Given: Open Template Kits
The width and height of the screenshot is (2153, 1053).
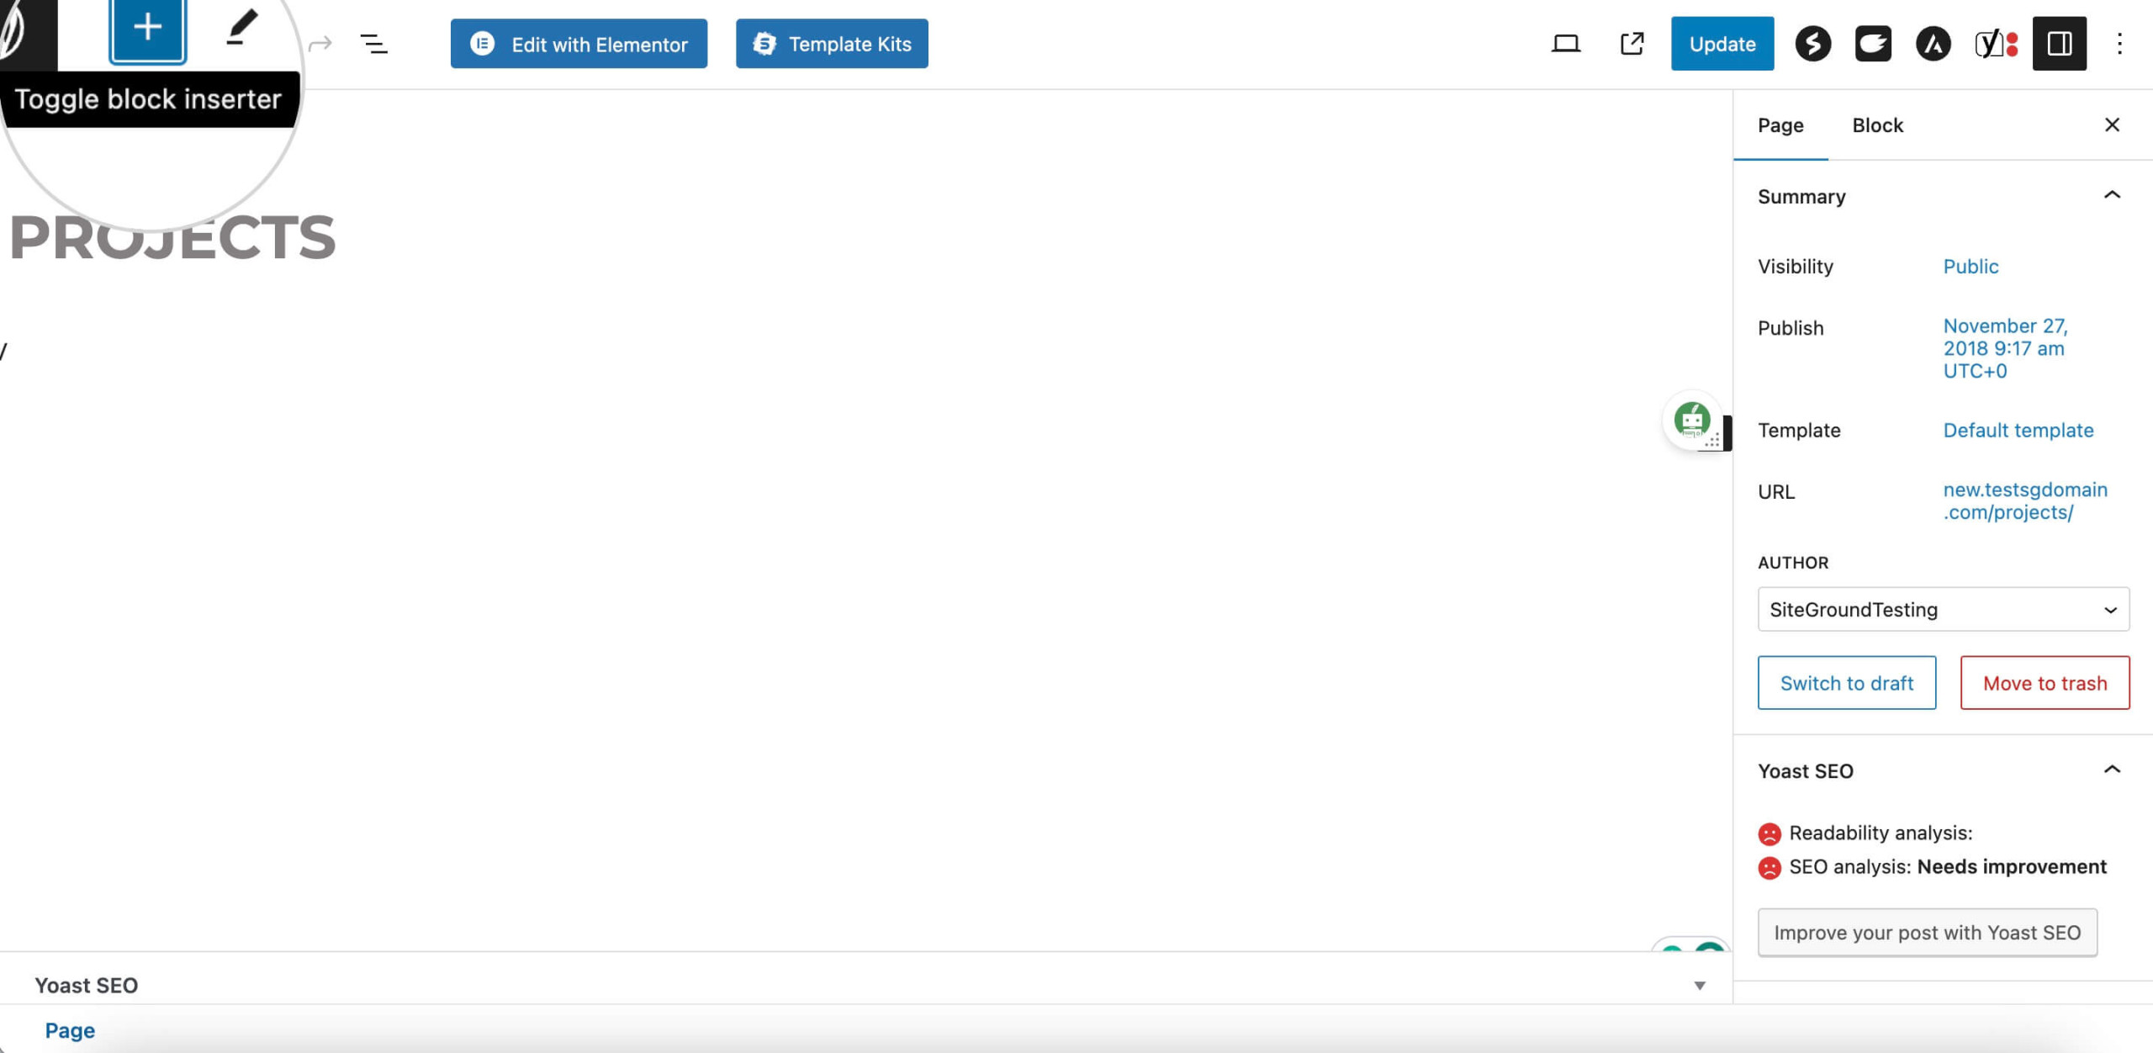Looking at the screenshot, I should [x=832, y=44].
